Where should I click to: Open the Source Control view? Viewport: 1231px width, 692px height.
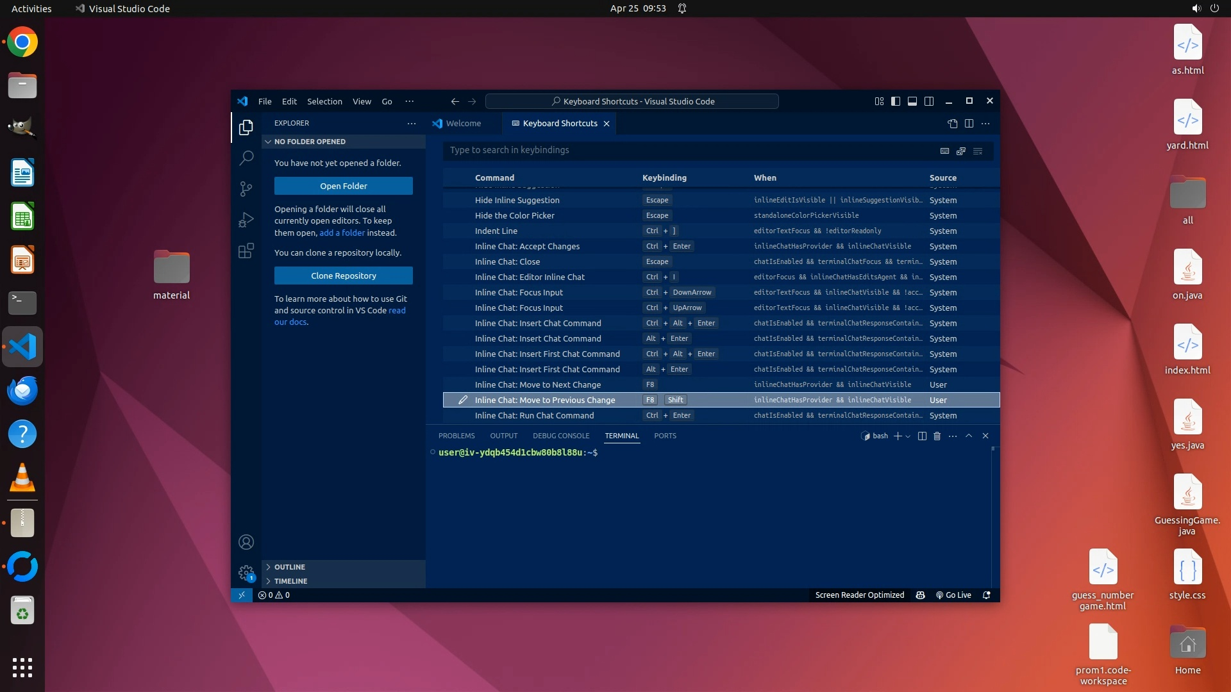click(246, 188)
